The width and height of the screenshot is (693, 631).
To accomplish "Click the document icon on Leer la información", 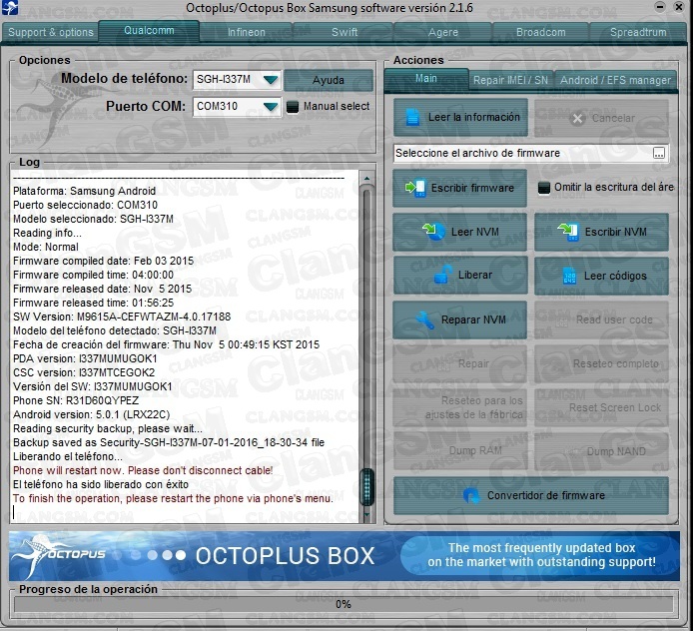I will point(412,118).
